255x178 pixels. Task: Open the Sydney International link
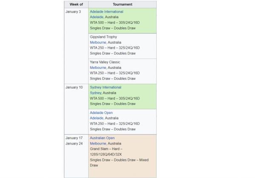click(105, 87)
